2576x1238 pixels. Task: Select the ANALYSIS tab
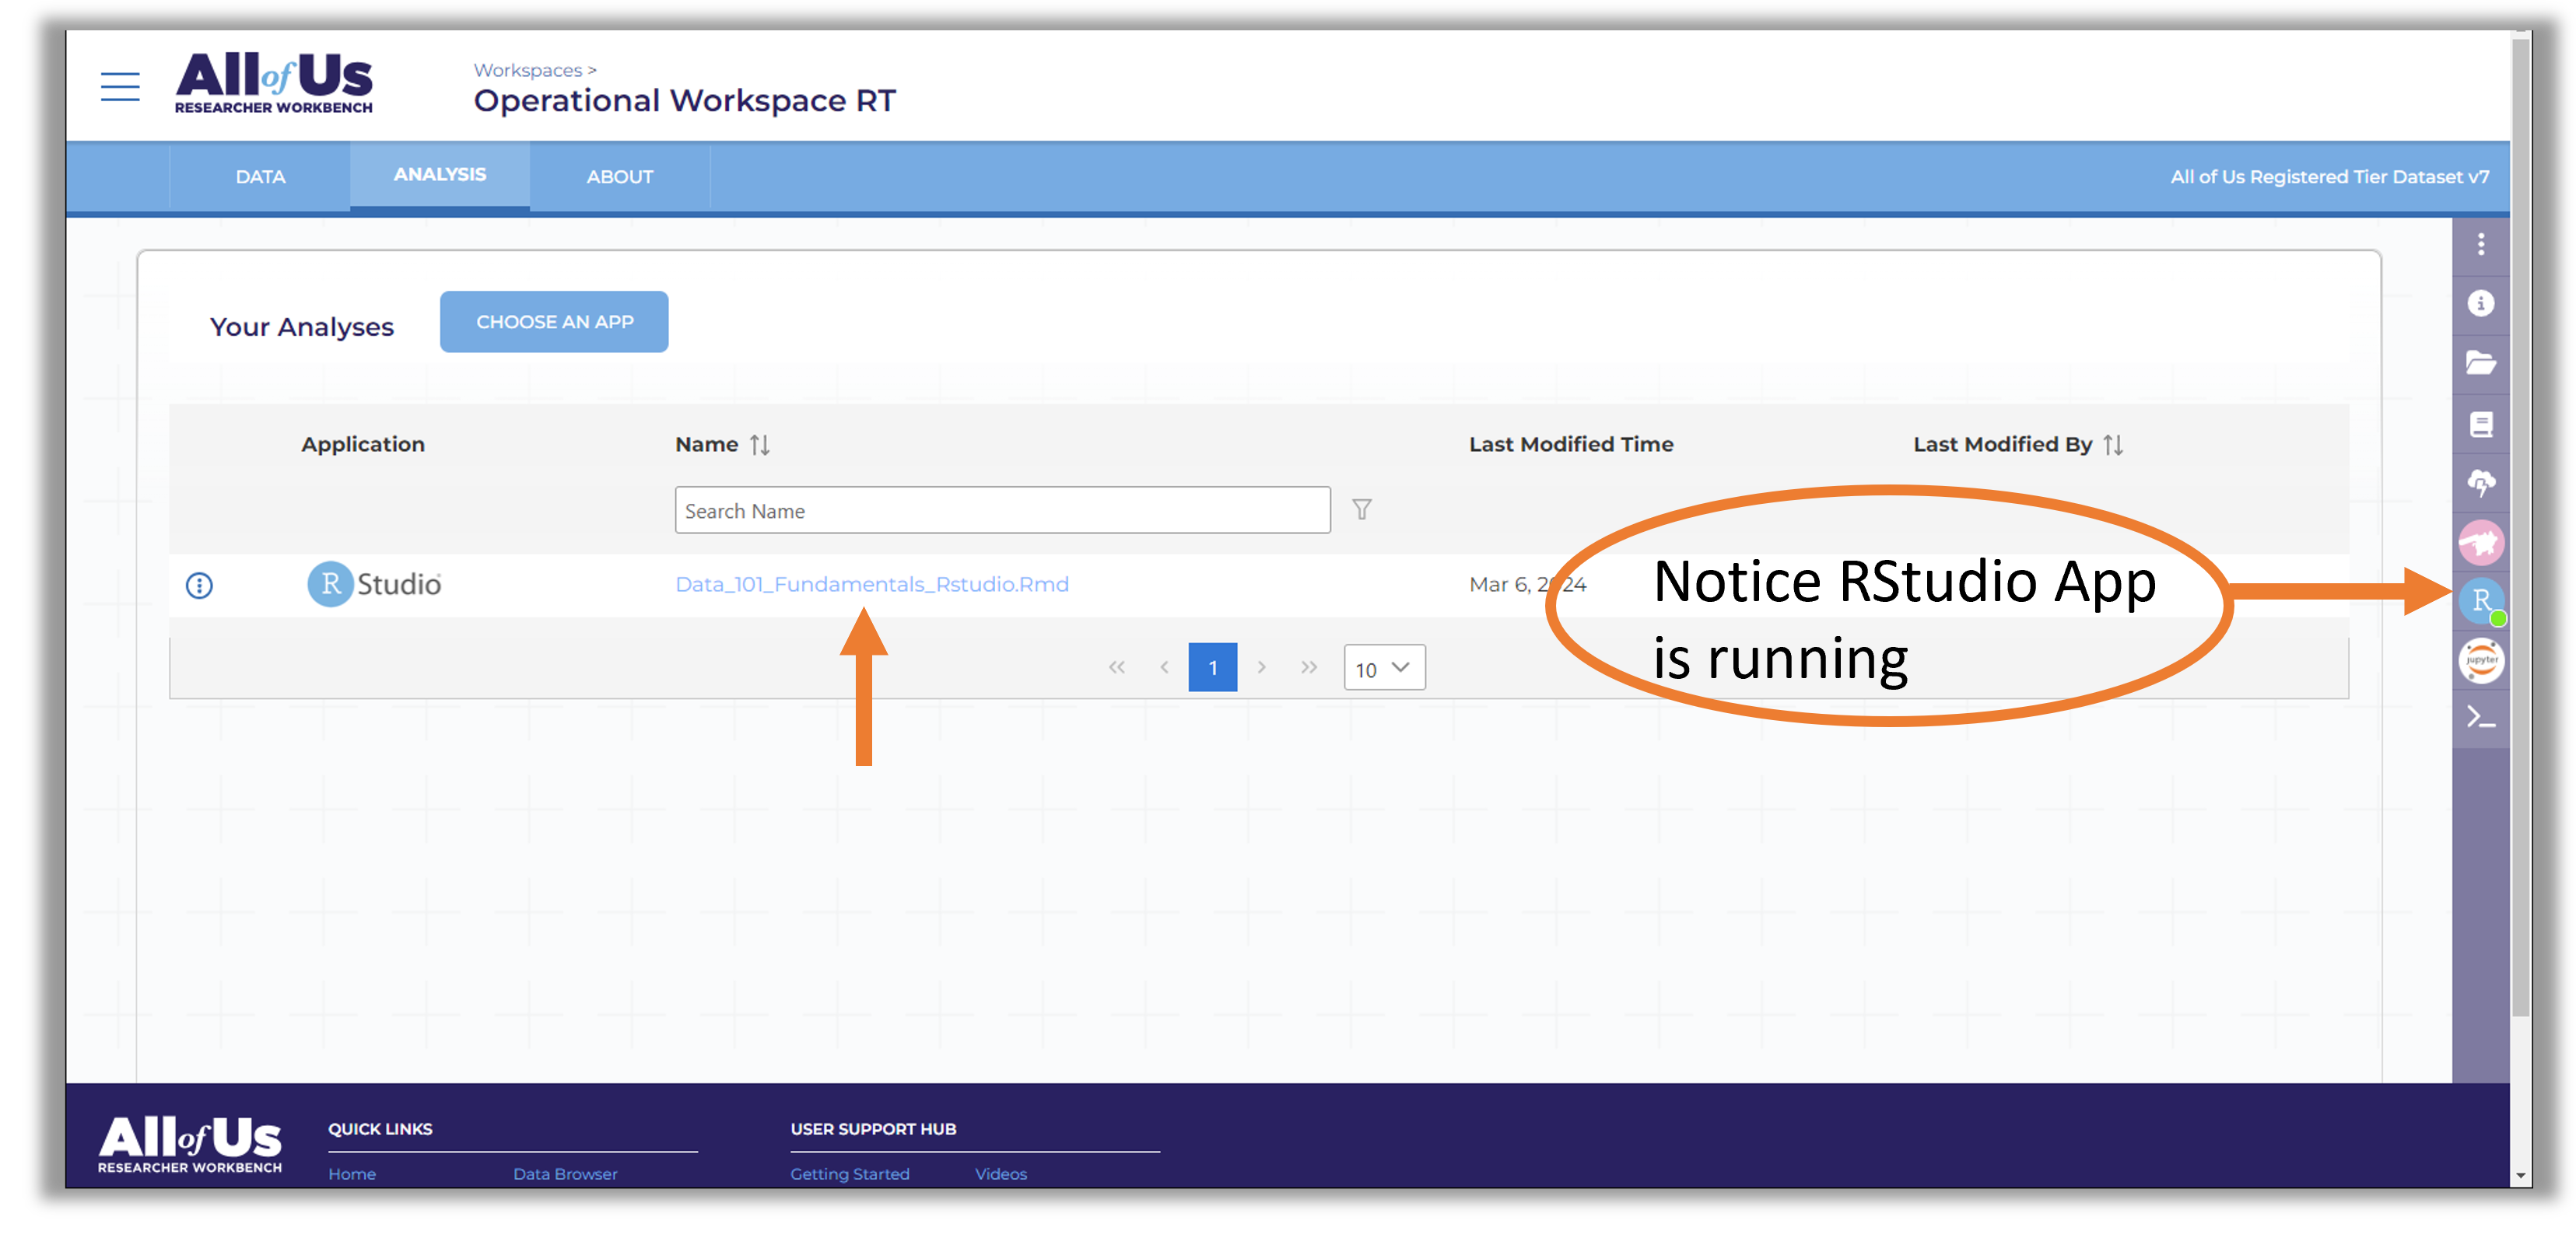tap(440, 175)
